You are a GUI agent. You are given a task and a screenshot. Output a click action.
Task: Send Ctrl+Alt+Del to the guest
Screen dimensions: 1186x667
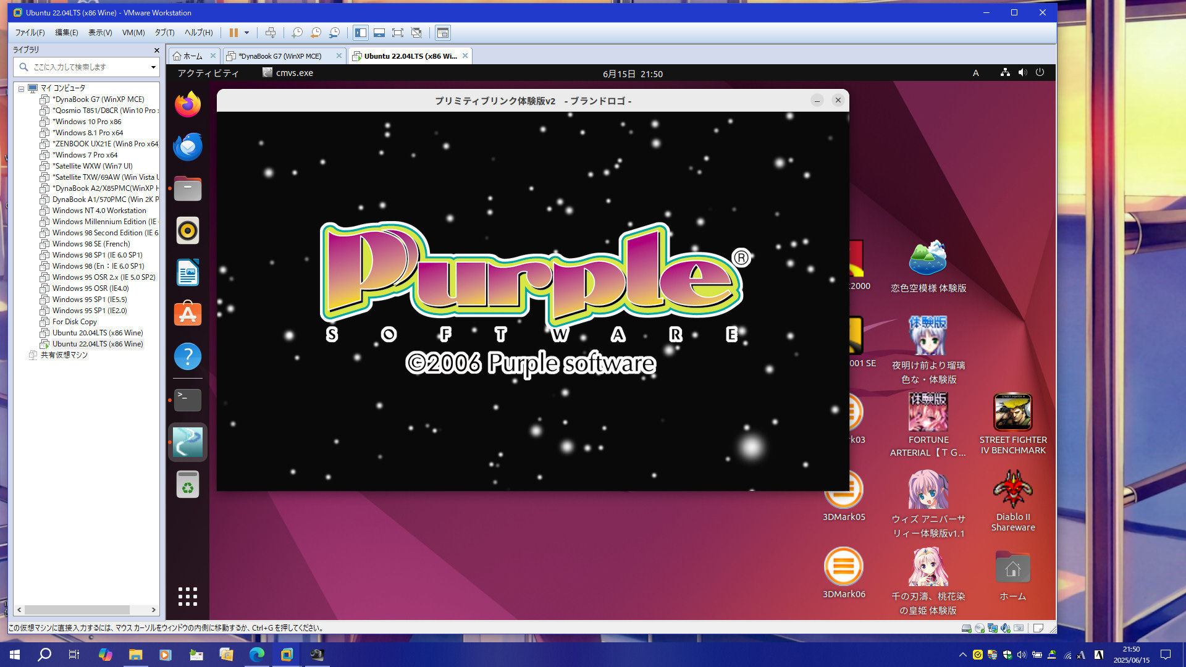(271, 33)
